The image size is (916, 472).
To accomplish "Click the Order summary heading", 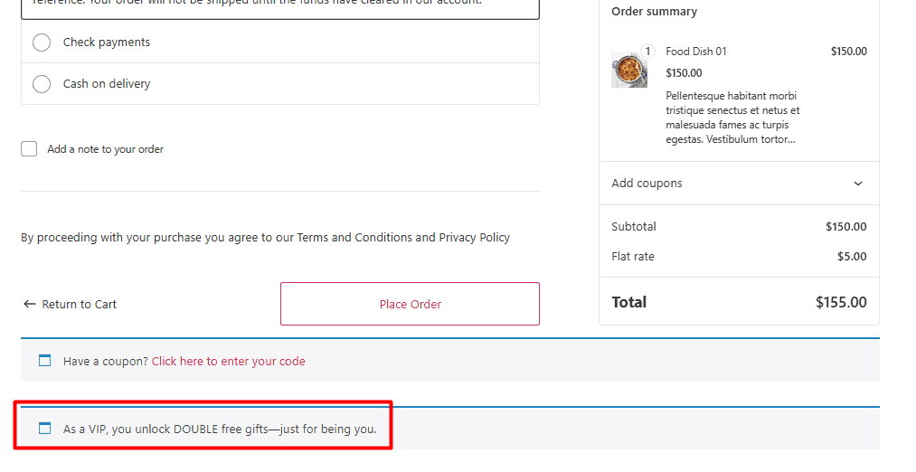I will pyautogui.click(x=654, y=12).
